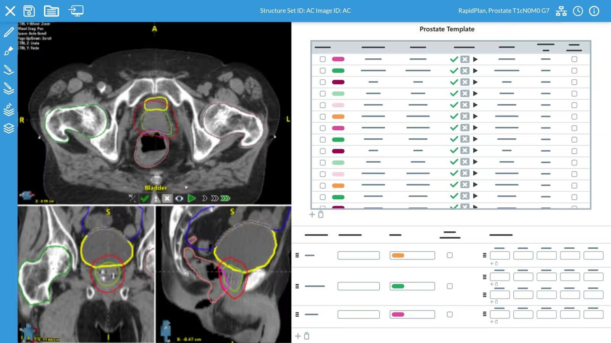Expand the first table row's play arrow
This screenshot has height=343, width=611.
(x=475, y=59)
